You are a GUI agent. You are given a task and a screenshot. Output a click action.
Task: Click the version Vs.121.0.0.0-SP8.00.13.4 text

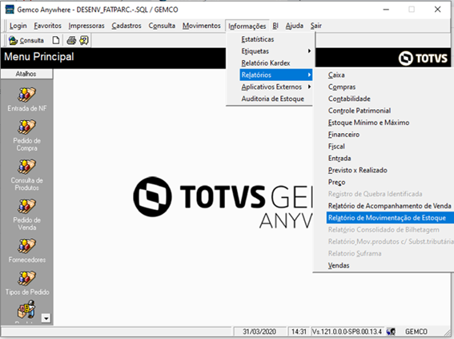(x=347, y=332)
